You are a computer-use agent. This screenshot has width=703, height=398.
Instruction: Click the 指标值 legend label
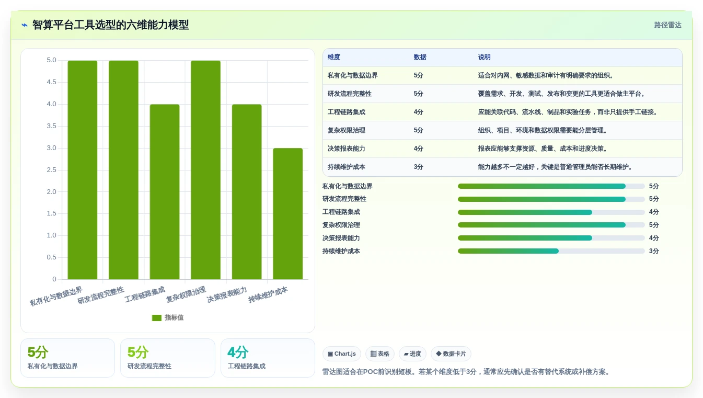(x=174, y=317)
